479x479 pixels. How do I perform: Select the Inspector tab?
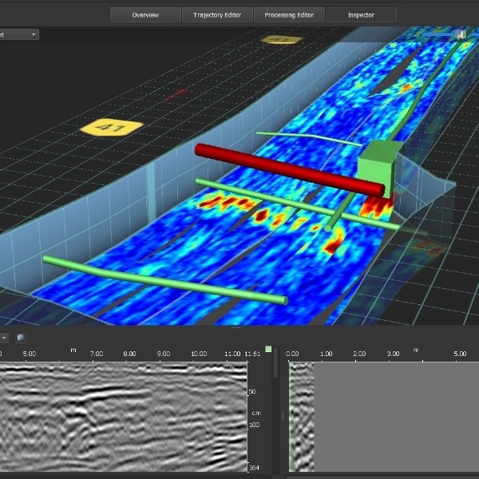coord(361,15)
